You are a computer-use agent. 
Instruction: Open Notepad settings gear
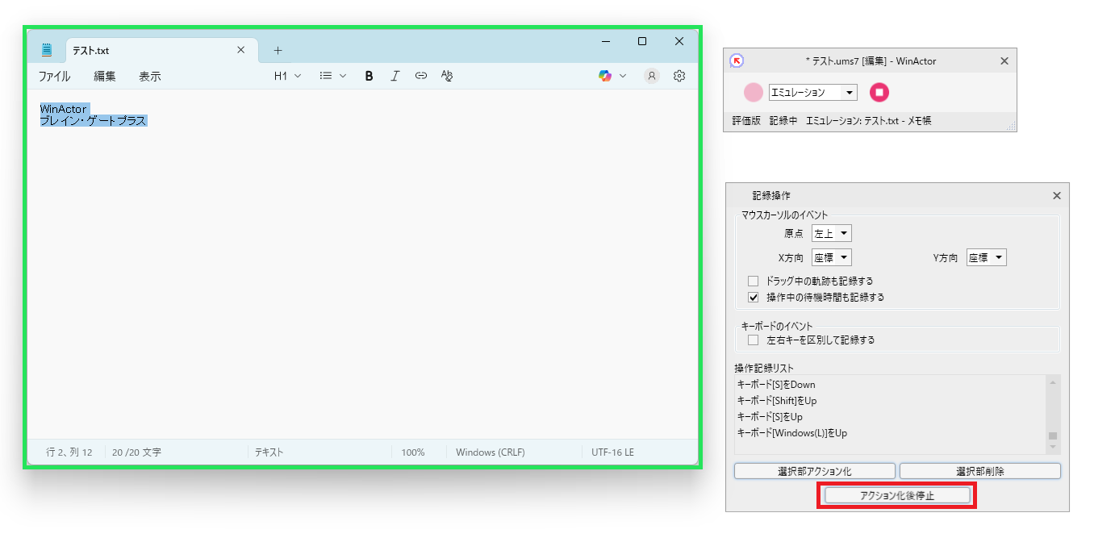tap(679, 76)
